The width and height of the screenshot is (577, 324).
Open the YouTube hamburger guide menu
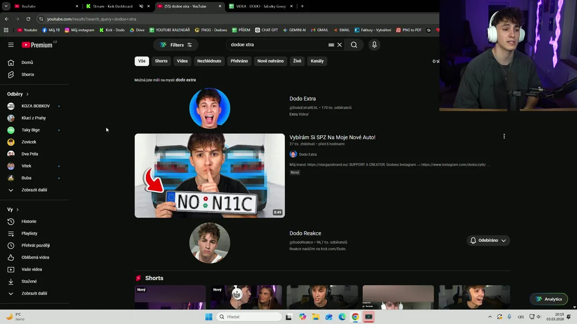[x=11, y=45]
